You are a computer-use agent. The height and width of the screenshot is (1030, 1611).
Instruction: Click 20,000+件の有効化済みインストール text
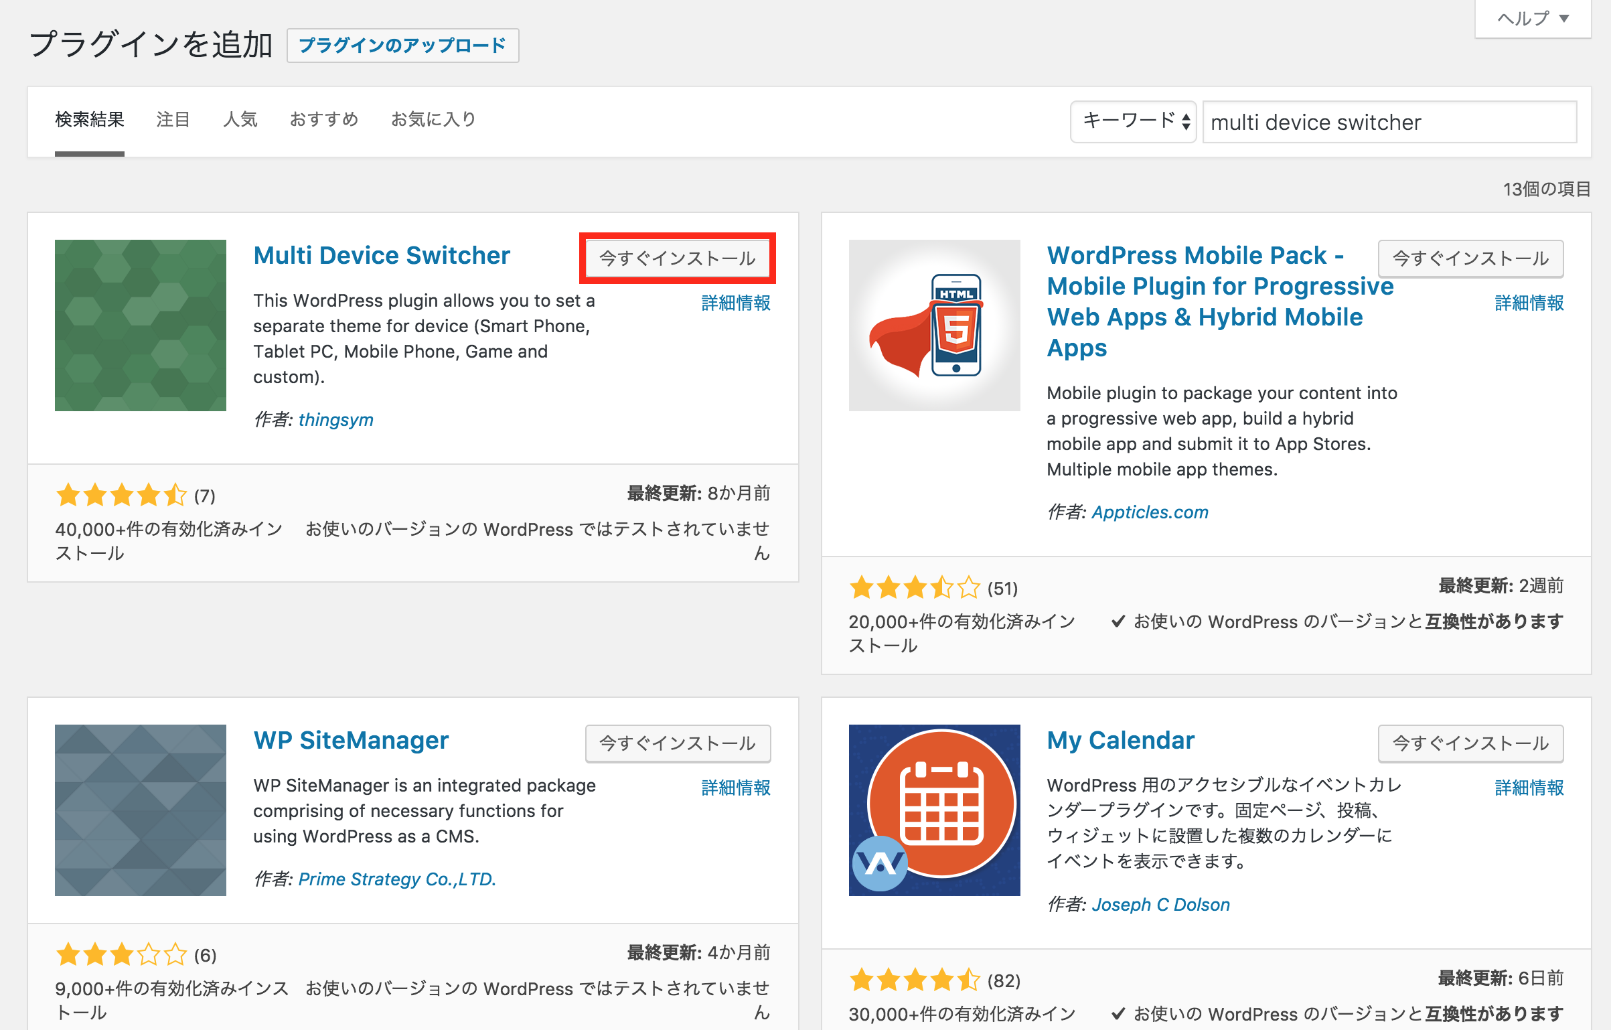pos(962,634)
